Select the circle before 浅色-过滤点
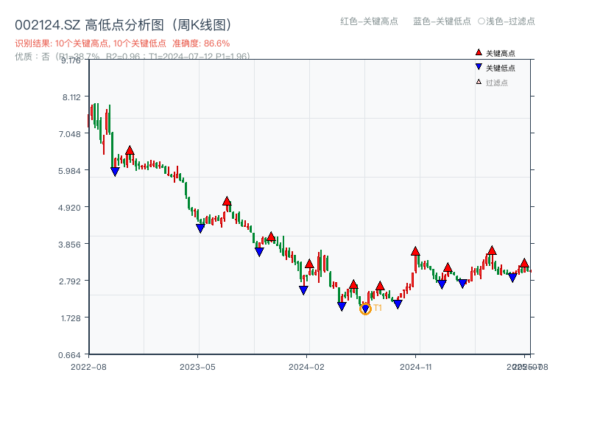589x442 pixels. tap(481, 21)
